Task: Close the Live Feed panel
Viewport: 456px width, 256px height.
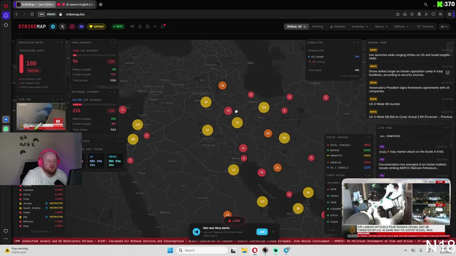Action: point(448,128)
